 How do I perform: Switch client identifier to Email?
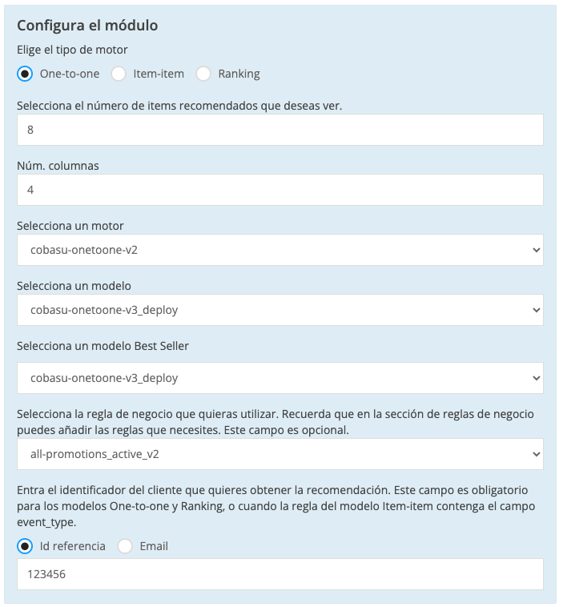click(125, 546)
